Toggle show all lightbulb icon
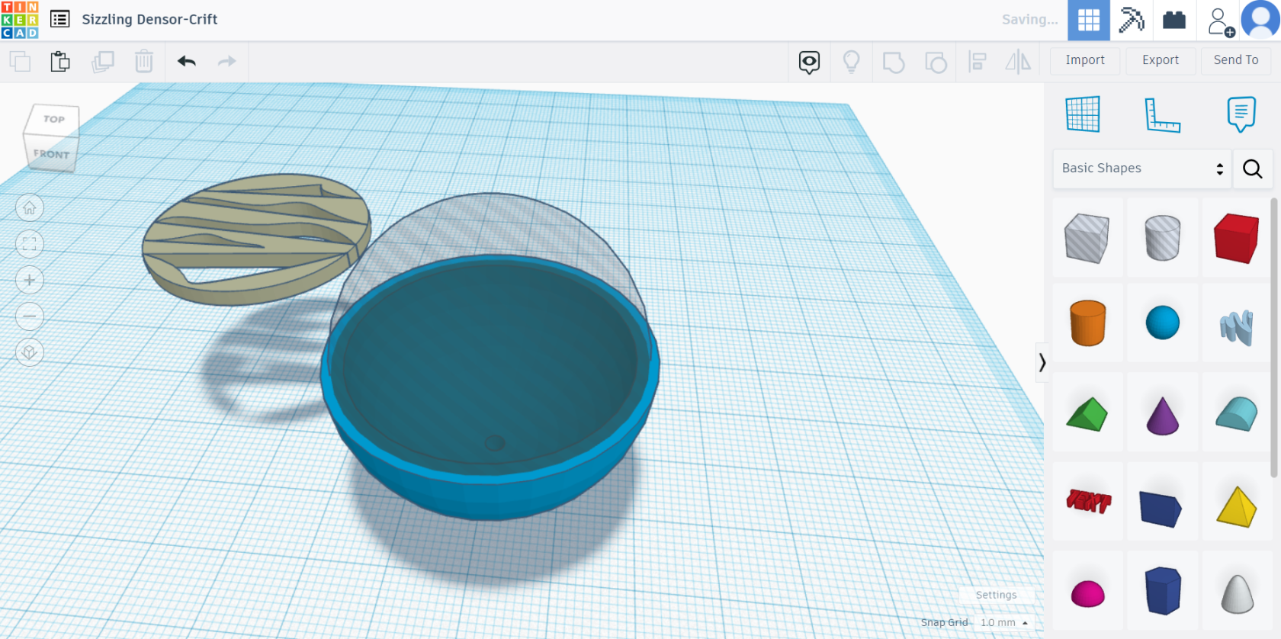Image resolution: width=1281 pixels, height=639 pixels. tap(852, 61)
